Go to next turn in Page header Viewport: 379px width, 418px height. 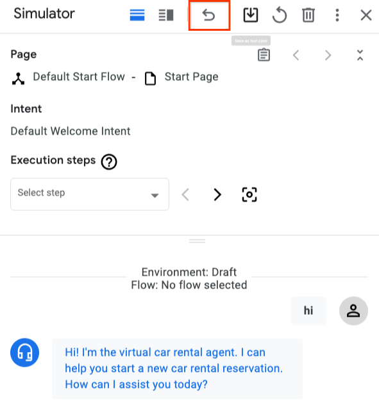tap(328, 55)
